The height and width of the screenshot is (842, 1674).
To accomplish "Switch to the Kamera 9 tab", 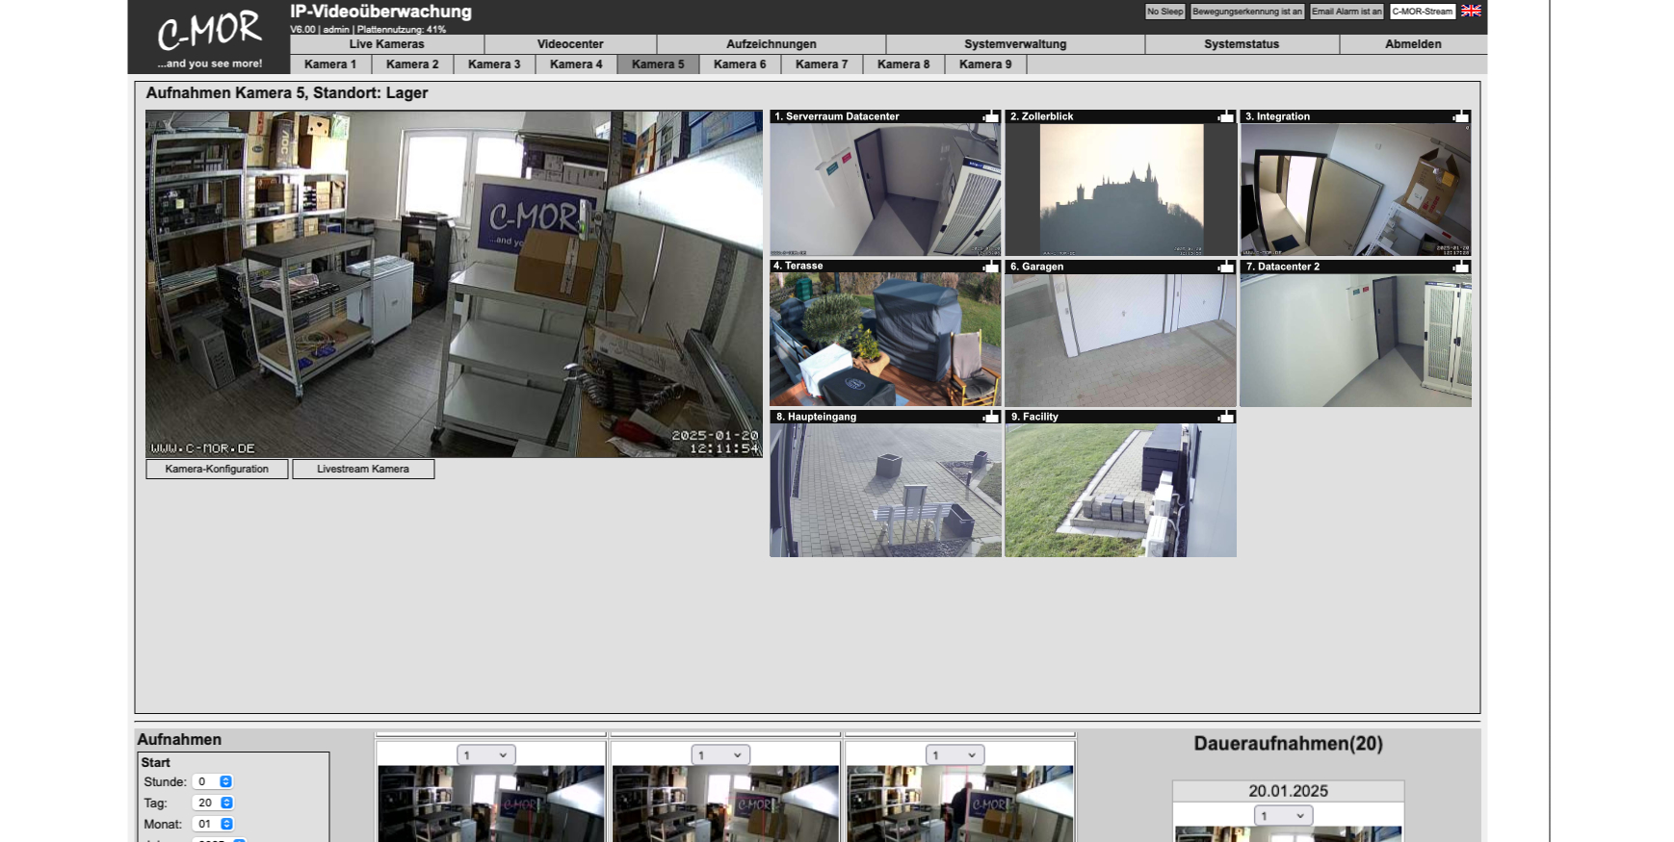I will pyautogui.click(x=985, y=64).
